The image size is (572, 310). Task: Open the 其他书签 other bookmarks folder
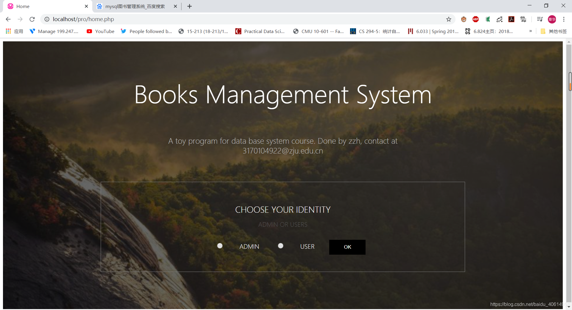click(x=554, y=31)
